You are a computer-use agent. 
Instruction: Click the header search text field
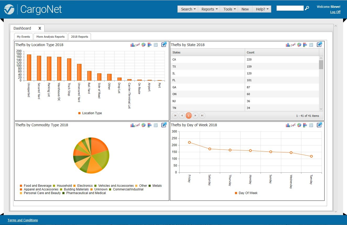[290, 8]
